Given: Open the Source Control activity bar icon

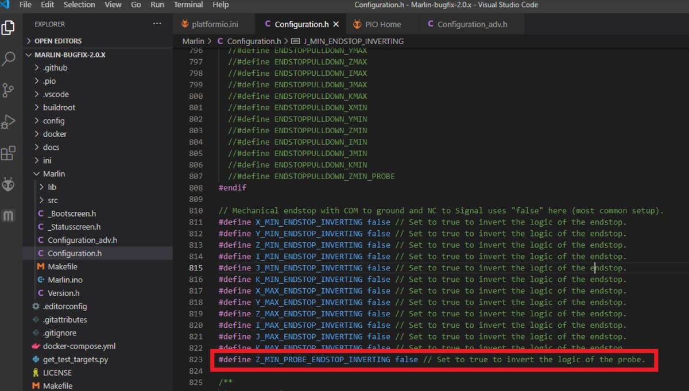Looking at the screenshot, I should [x=8, y=90].
